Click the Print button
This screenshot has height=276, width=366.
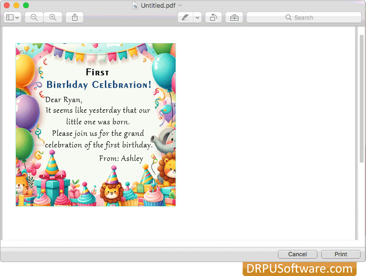click(x=341, y=254)
